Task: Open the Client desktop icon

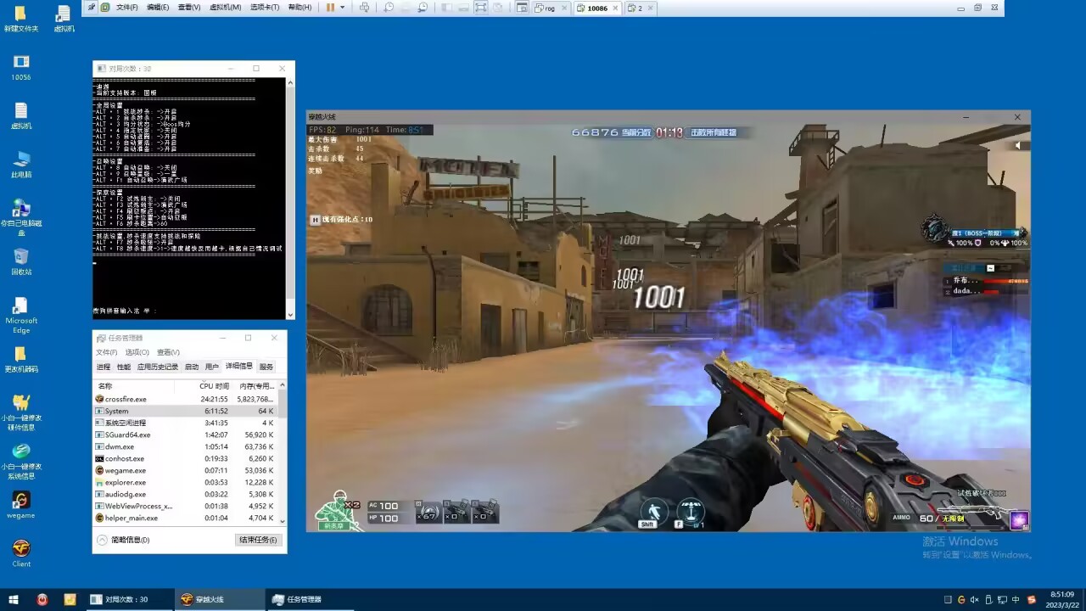Action: 21,553
